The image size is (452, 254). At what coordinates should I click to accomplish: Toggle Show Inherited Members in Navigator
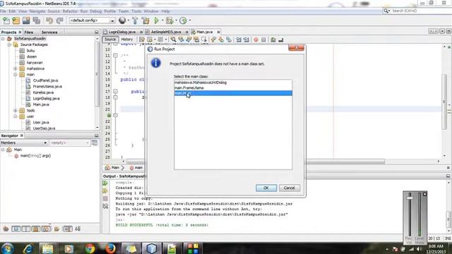6,229
